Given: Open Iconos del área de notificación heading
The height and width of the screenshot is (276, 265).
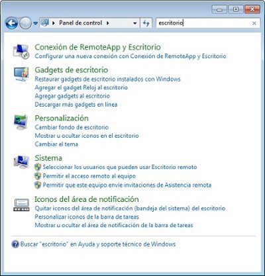Looking at the screenshot, I should coord(87,199).
